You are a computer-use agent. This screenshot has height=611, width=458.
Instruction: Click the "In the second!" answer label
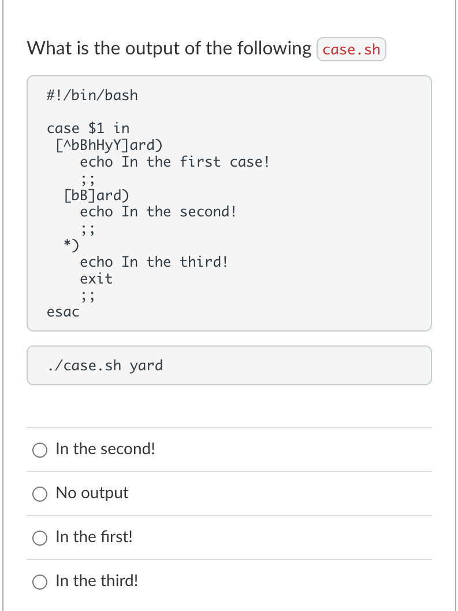click(x=105, y=449)
